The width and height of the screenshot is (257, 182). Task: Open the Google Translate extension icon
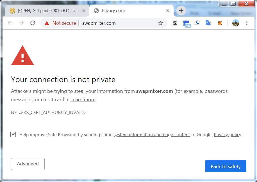click(x=208, y=23)
